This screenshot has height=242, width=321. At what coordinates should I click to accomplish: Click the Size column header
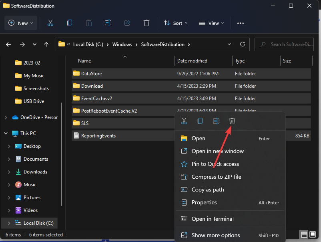pyautogui.click(x=297, y=61)
